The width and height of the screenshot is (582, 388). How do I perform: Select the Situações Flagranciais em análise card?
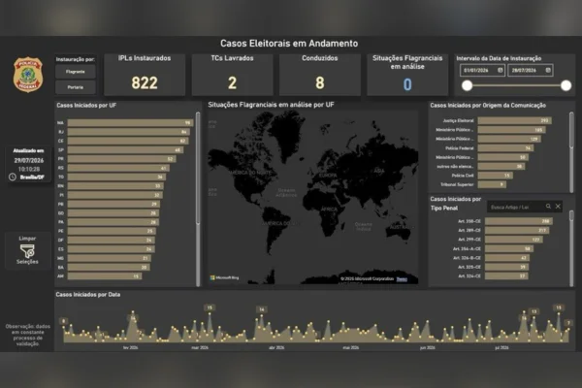pyautogui.click(x=407, y=75)
